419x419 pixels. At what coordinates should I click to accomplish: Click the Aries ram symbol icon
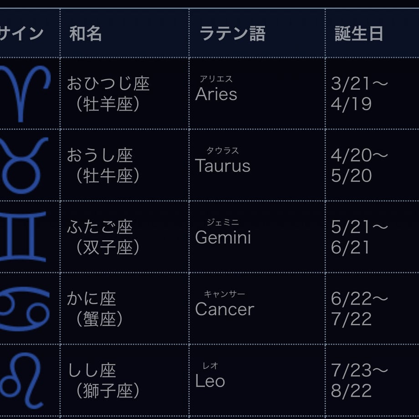[x=25, y=93]
